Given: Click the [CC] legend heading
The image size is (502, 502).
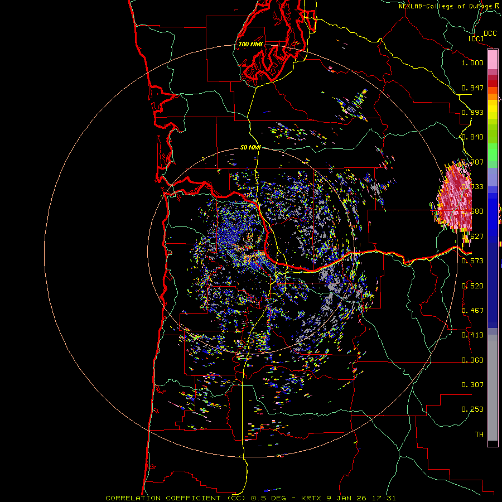Looking at the screenshot, I should 476,38.
